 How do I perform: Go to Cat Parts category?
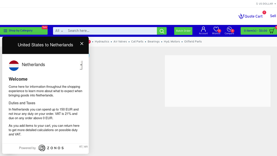point(137,42)
